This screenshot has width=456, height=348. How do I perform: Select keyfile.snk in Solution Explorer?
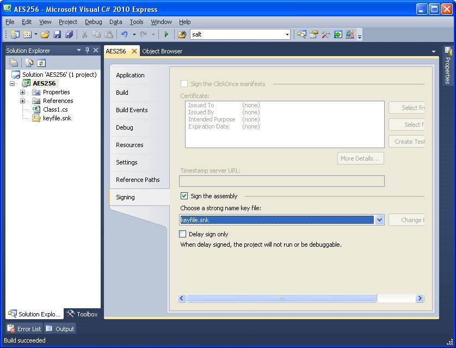tap(57, 118)
